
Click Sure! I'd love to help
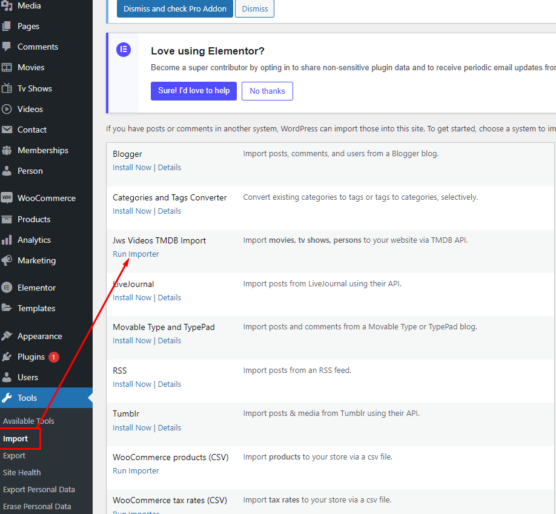click(x=194, y=91)
